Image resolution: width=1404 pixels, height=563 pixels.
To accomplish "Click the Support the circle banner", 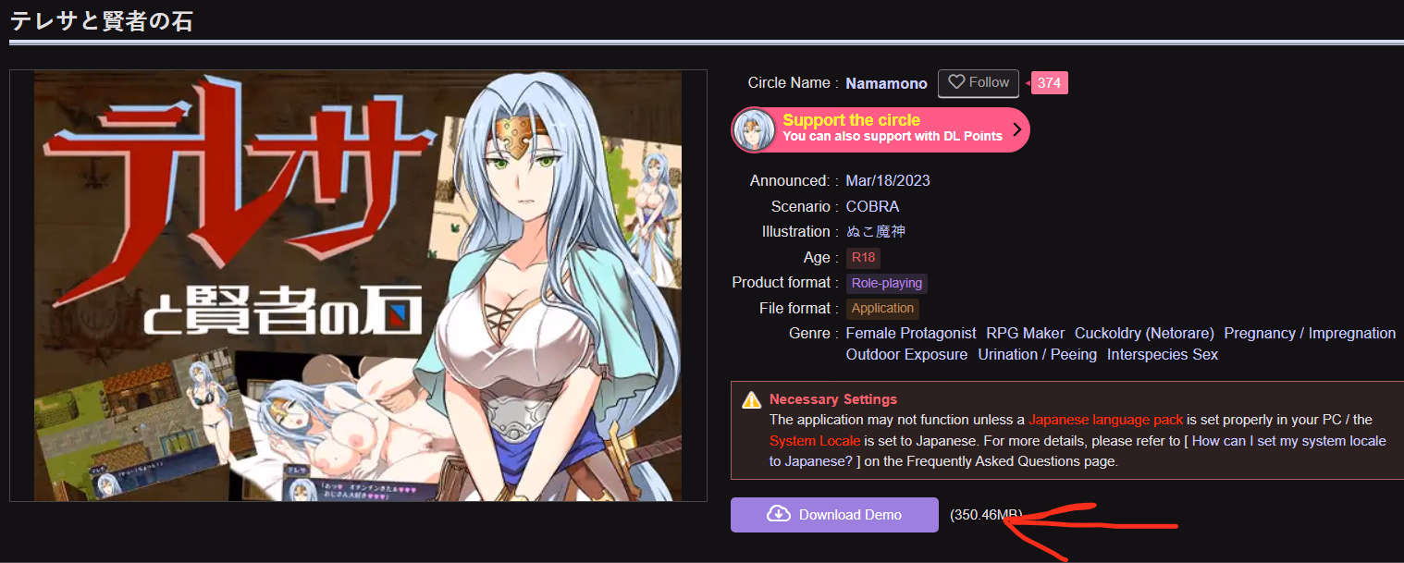I will [880, 129].
